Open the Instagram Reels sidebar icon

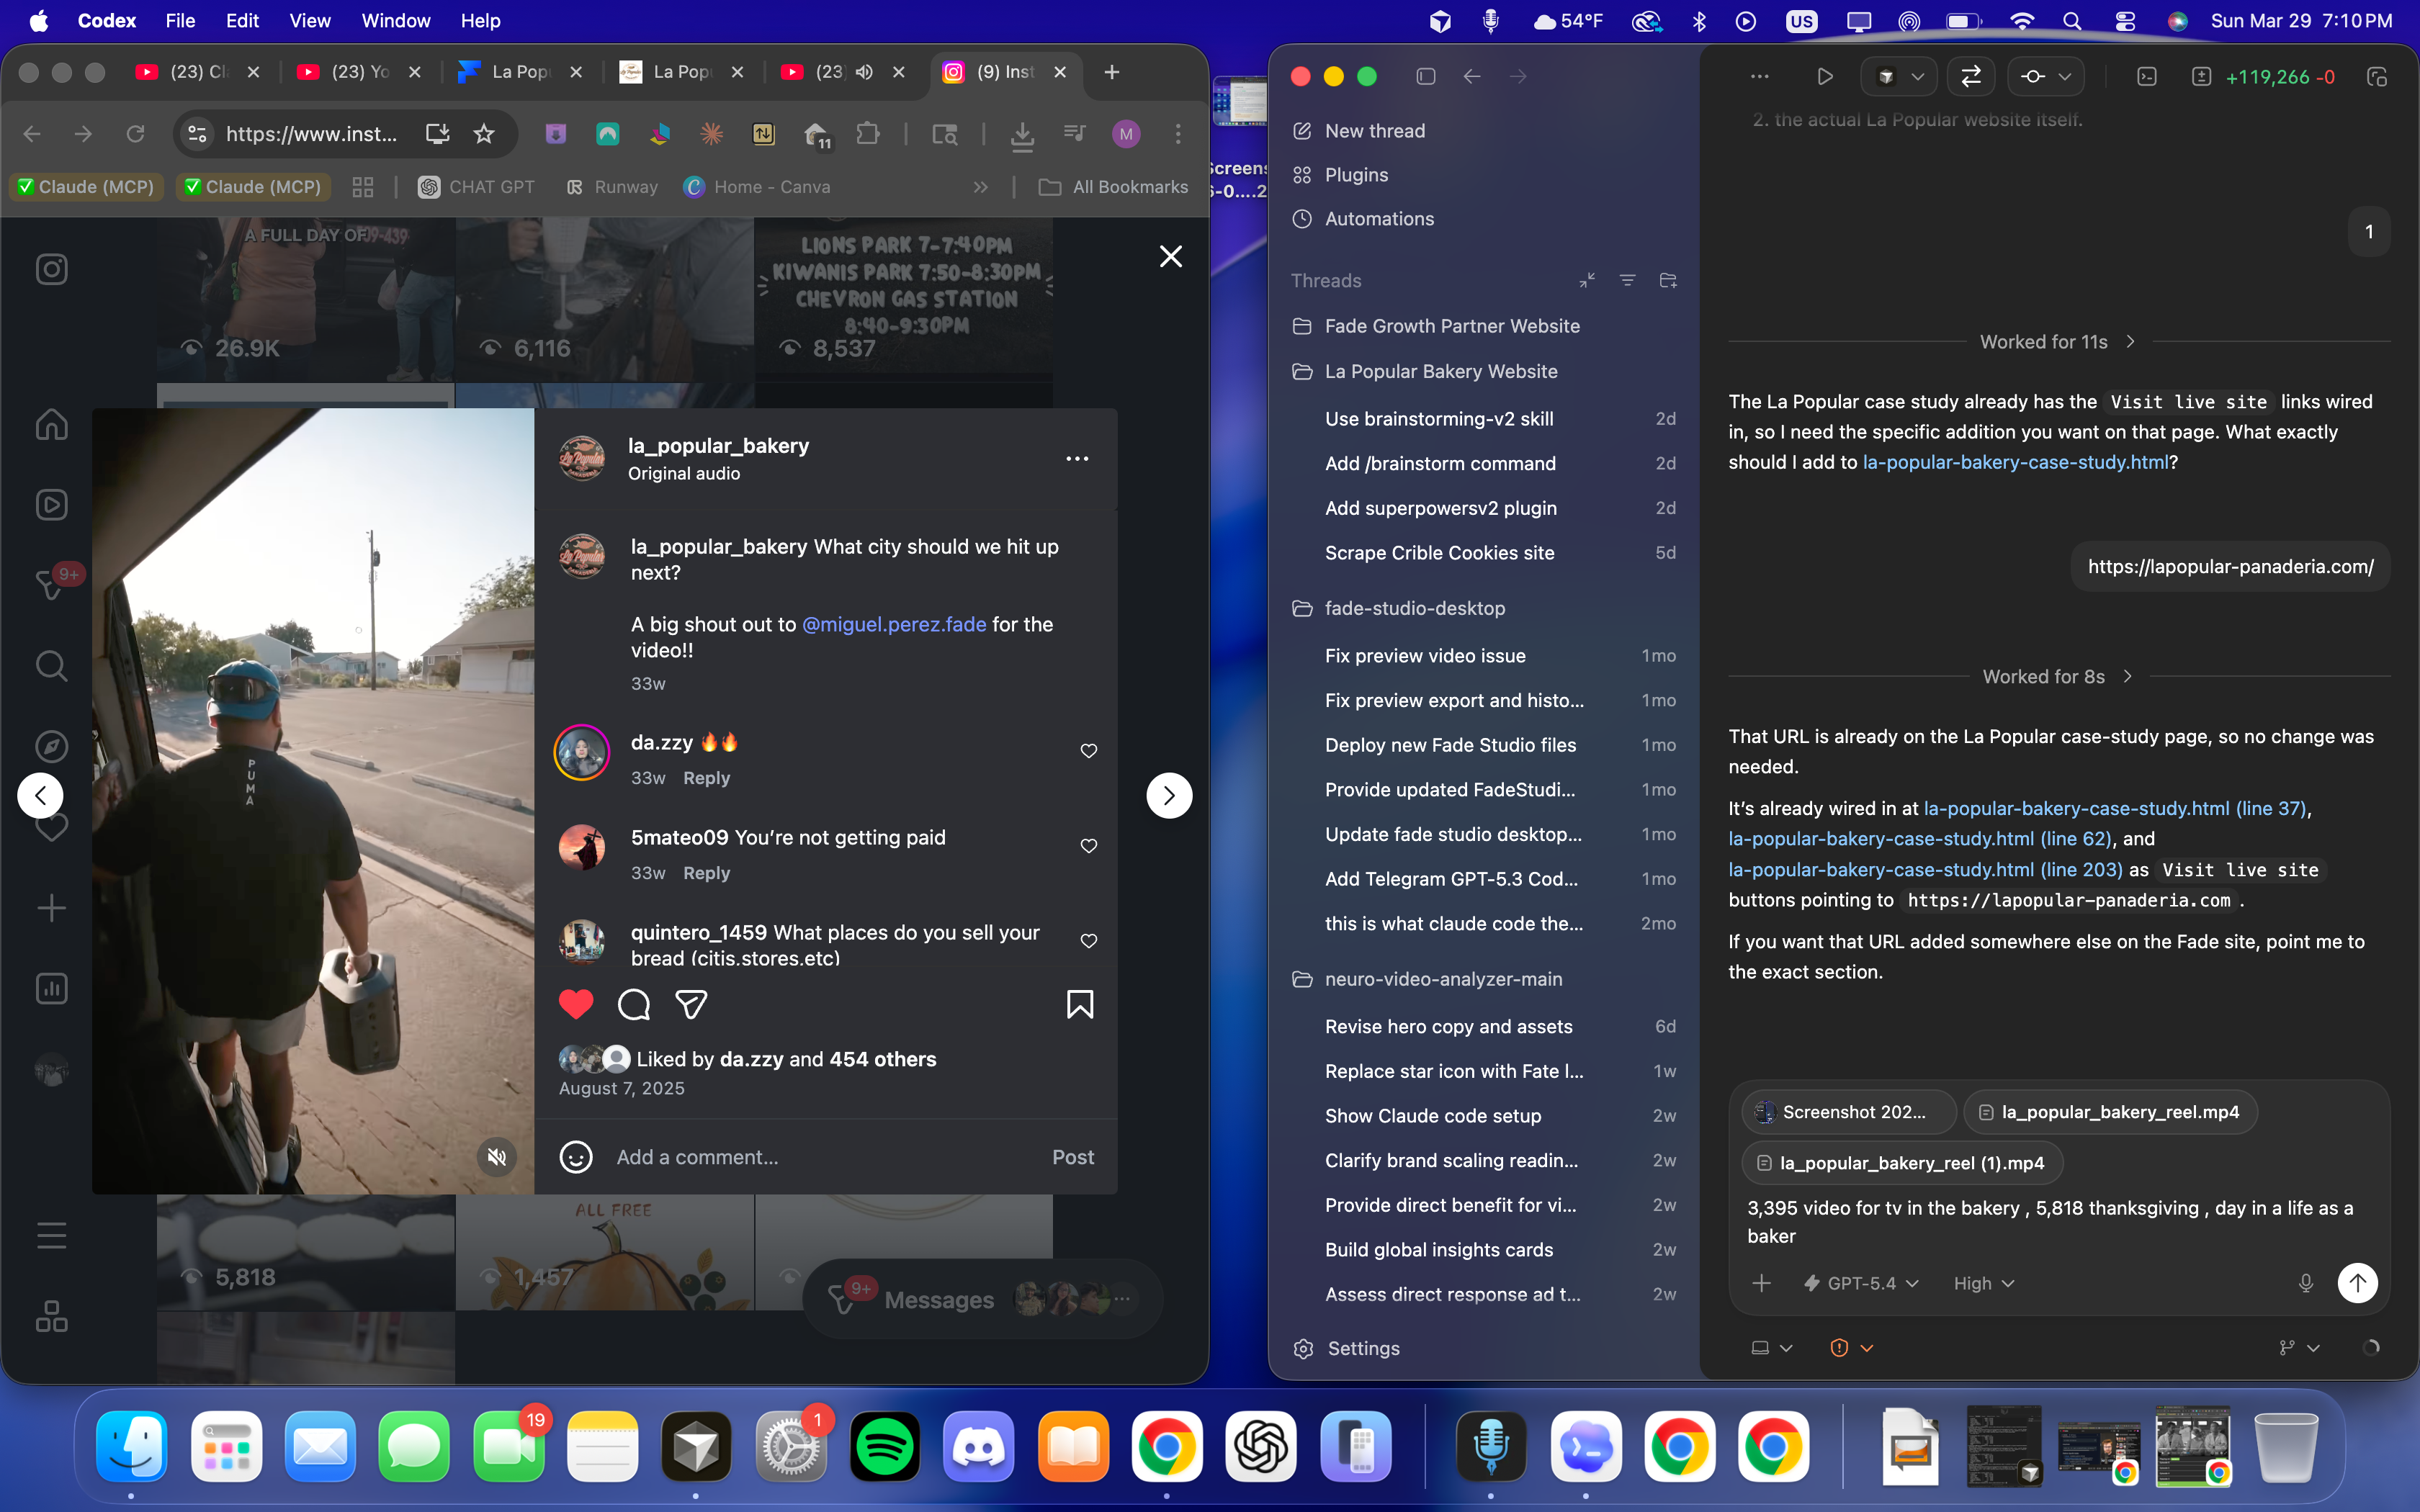coord(51,505)
